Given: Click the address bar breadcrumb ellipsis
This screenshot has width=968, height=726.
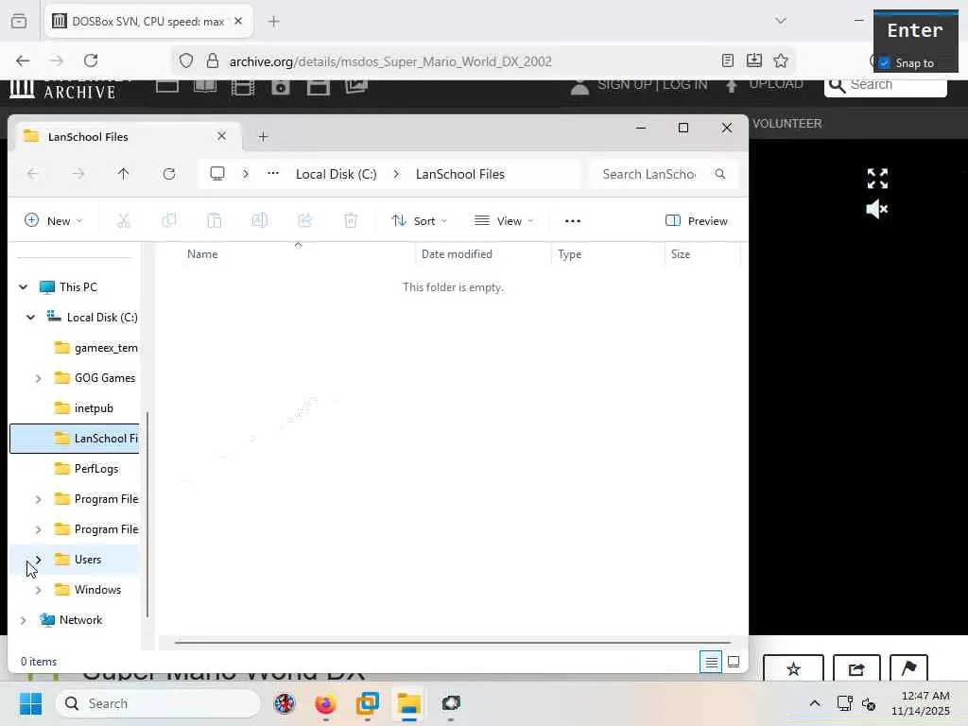Looking at the screenshot, I should [273, 174].
